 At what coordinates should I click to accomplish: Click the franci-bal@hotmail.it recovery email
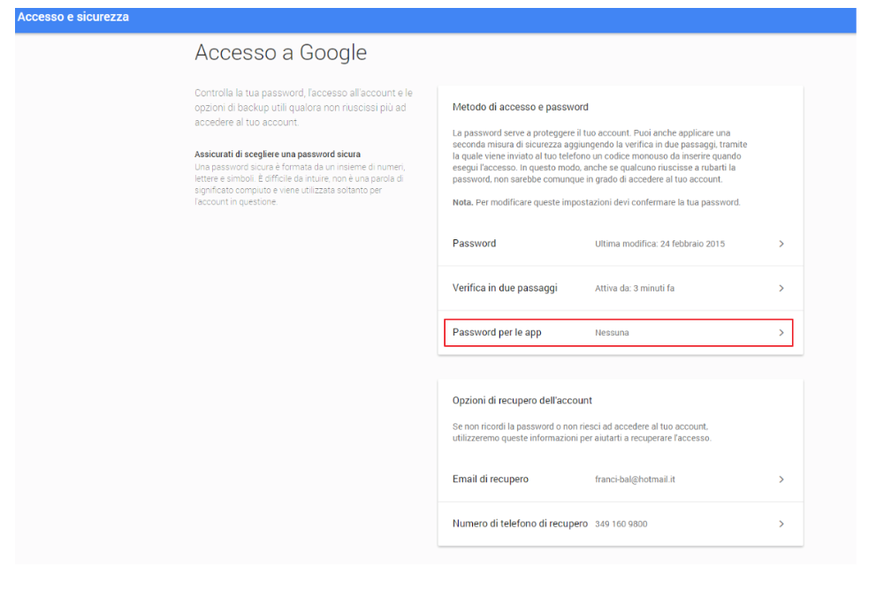635,480
